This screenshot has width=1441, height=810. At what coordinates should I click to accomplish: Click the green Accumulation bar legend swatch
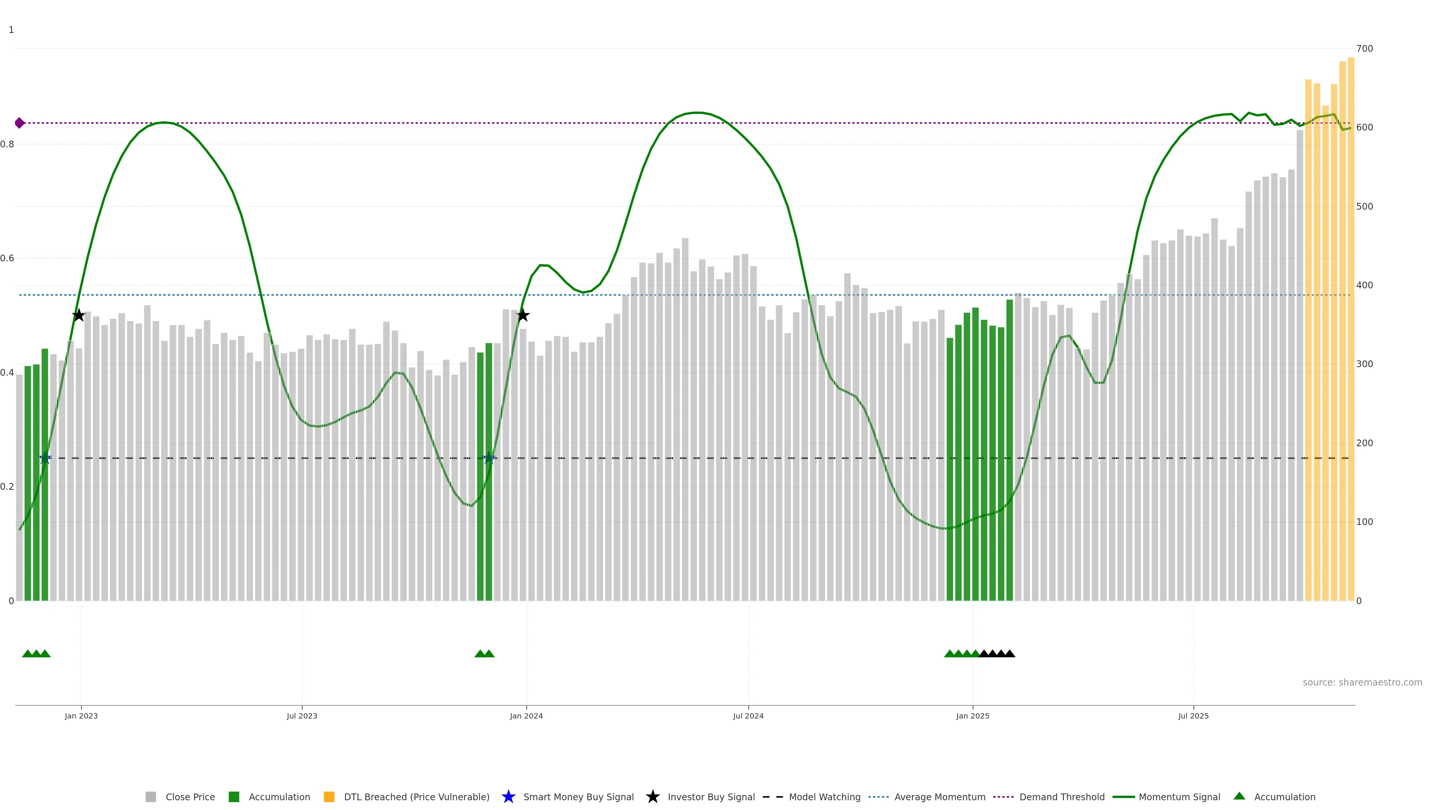tap(234, 796)
